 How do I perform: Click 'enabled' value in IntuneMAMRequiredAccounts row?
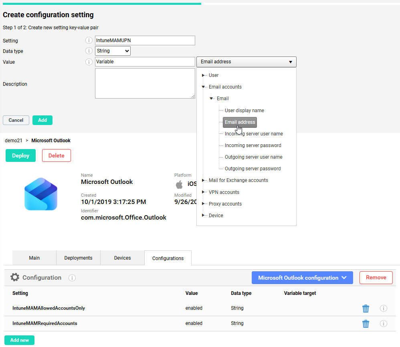[194, 323]
